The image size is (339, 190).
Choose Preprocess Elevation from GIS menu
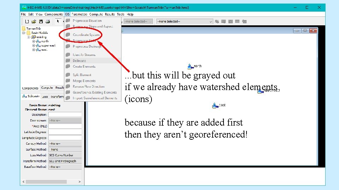pos(93,20)
